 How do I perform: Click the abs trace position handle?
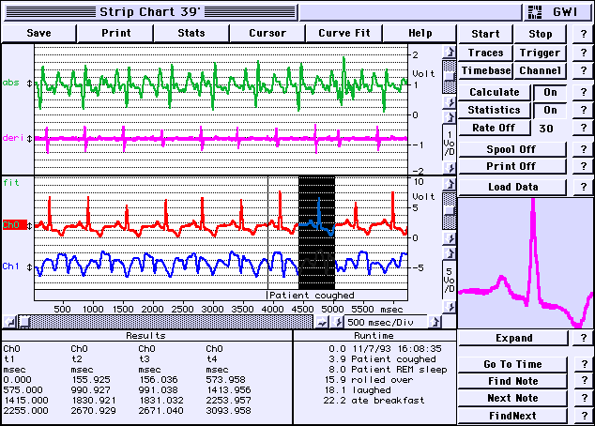30,84
